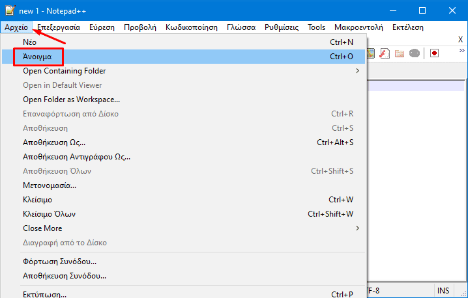Image resolution: width=468 pixels, height=298 pixels.
Task: Click the Notepad++ app icon in title bar
Action: [10, 10]
